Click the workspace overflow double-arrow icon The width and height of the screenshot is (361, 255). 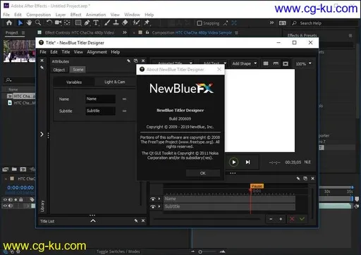click(x=271, y=23)
